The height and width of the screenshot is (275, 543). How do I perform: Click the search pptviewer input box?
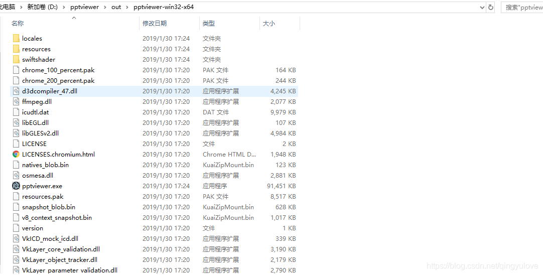click(522, 7)
